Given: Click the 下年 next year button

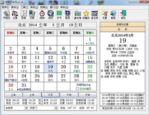Looking at the screenshot, I should tap(88, 95).
